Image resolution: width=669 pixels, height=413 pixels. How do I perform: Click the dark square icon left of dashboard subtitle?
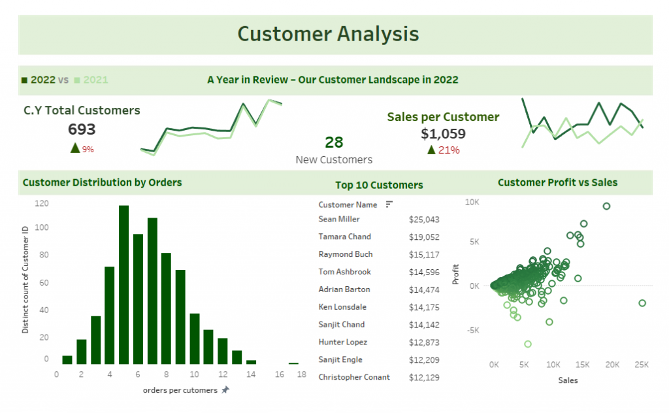pyautogui.click(x=24, y=79)
